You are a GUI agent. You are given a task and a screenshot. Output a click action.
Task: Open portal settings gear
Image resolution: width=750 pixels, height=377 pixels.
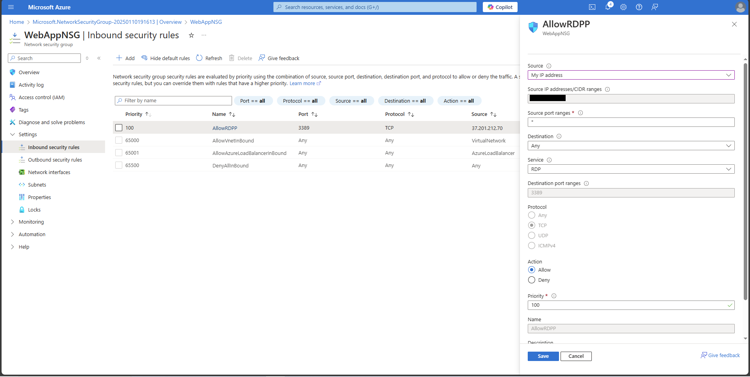623,7
